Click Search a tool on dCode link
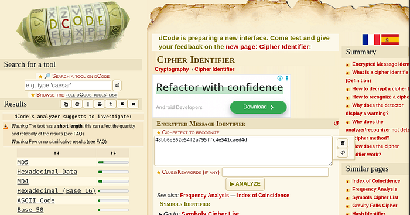Viewport: 410px width, 215px height. click(81, 76)
